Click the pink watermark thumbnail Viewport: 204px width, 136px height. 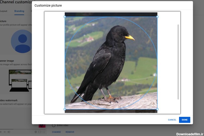(x=42, y=126)
